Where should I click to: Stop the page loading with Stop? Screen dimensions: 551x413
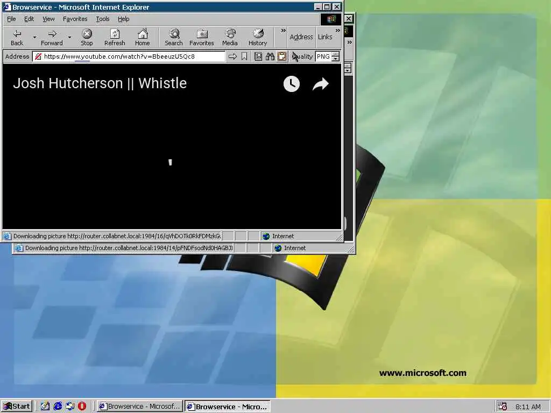[x=87, y=37]
